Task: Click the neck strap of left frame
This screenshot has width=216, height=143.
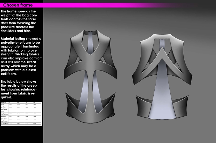Action: click(90, 33)
